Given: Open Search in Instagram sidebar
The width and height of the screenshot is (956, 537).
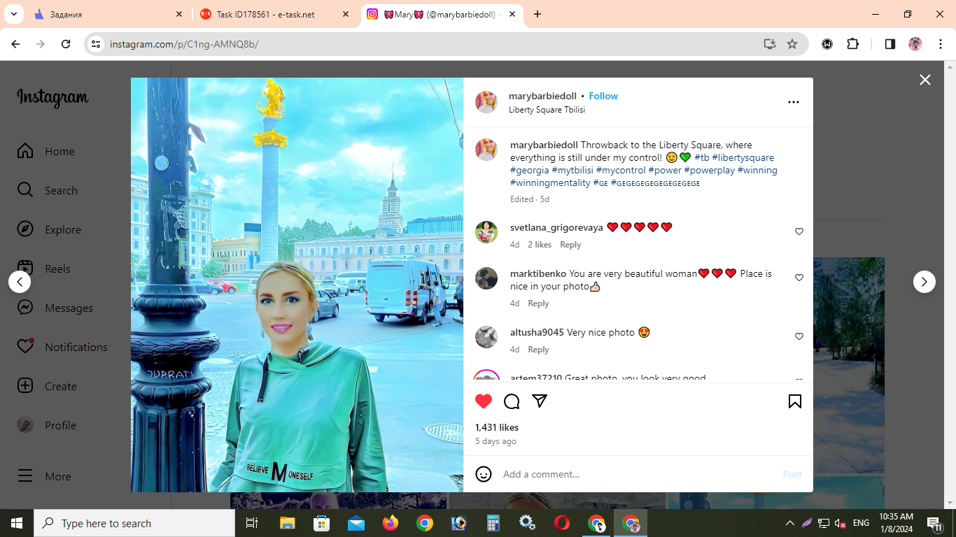Looking at the screenshot, I should [48, 190].
